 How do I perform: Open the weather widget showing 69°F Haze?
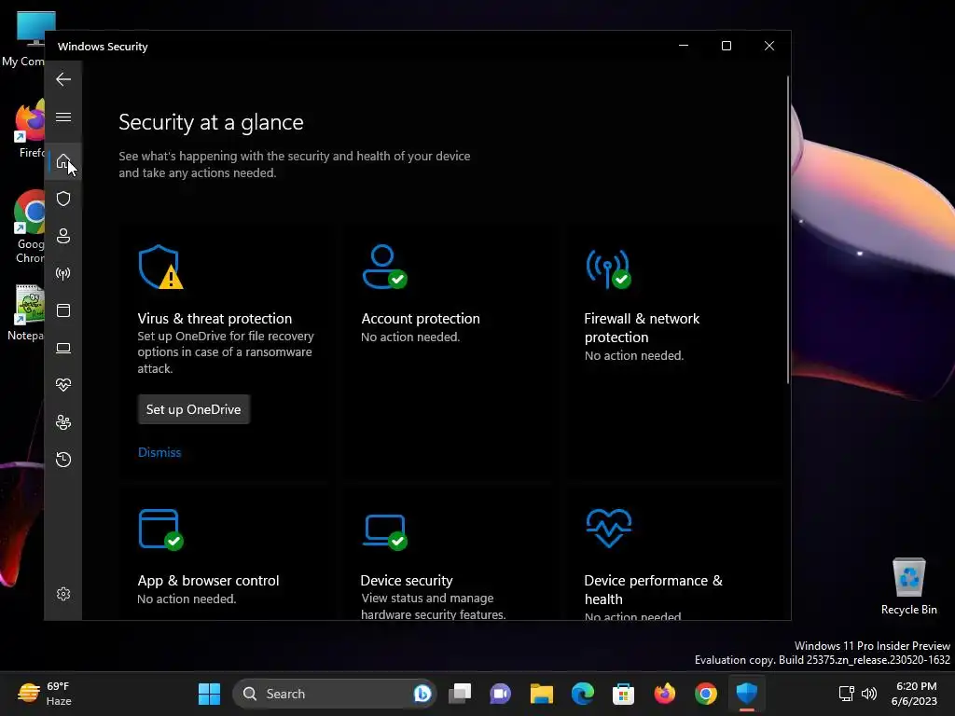[x=45, y=694]
